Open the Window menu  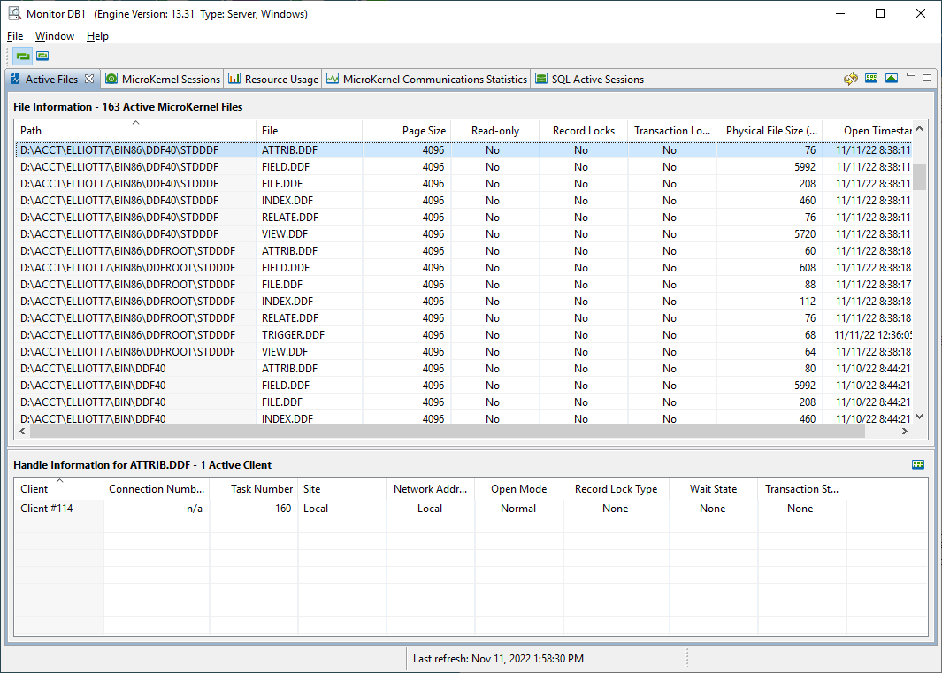point(55,36)
